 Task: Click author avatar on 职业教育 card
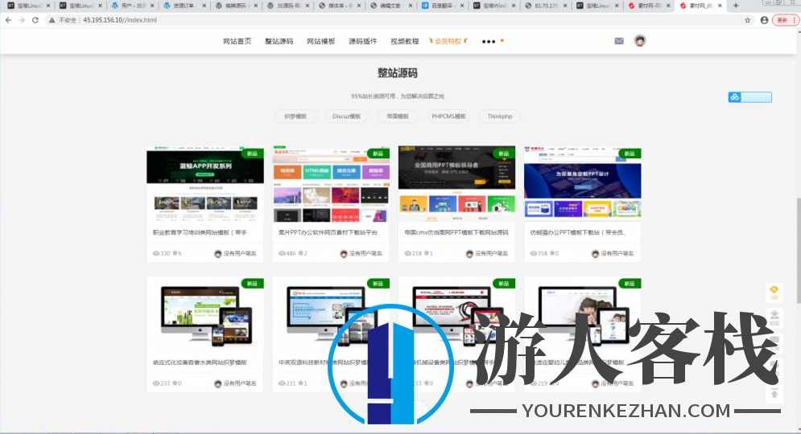point(218,253)
